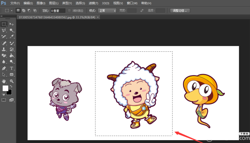This screenshot has width=250, height=143.
Task: Select the document tab 0130053673476813...jpg
Action: 57,17
